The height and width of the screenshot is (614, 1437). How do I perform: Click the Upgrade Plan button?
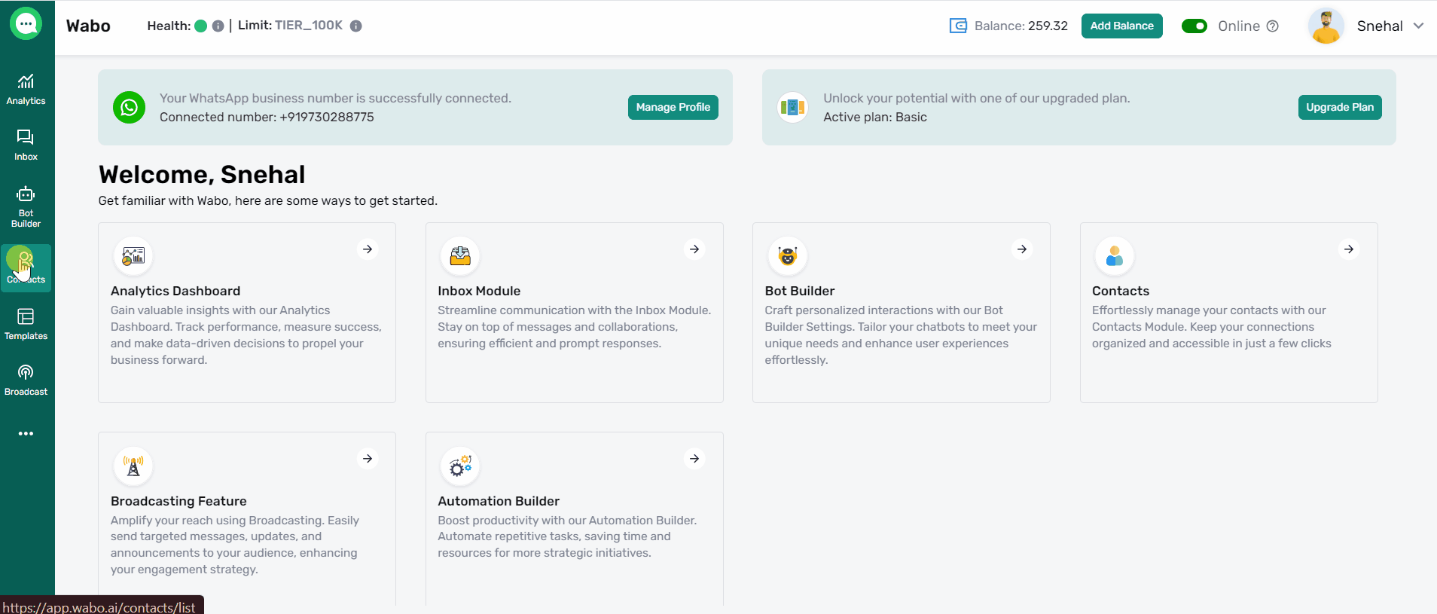tap(1339, 107)
